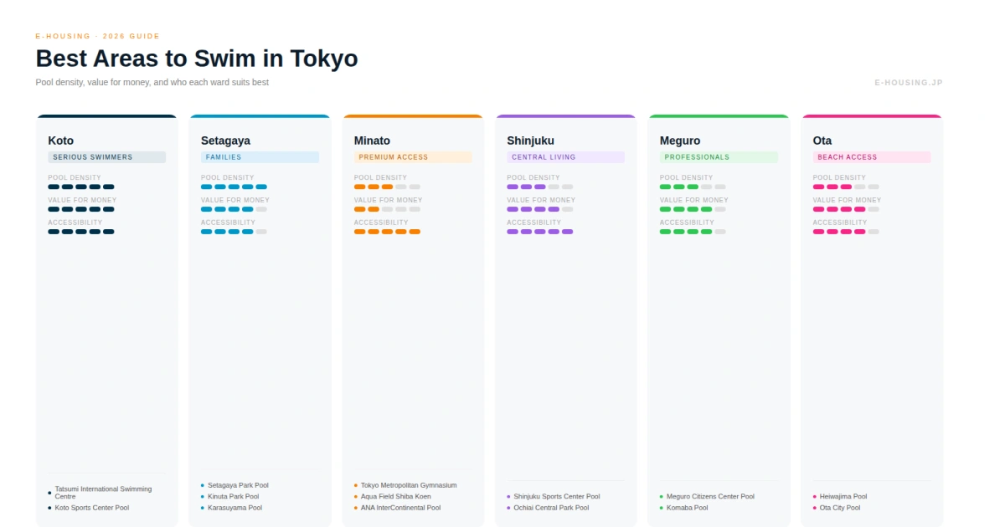Click Koto's POOL DENSITY rating bar
This screenshot has height=527, width=1005.
coord(80,187)
